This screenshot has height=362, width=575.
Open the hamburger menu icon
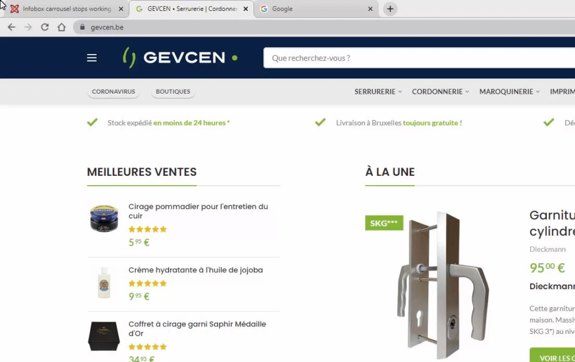click(x=91, y=58)
